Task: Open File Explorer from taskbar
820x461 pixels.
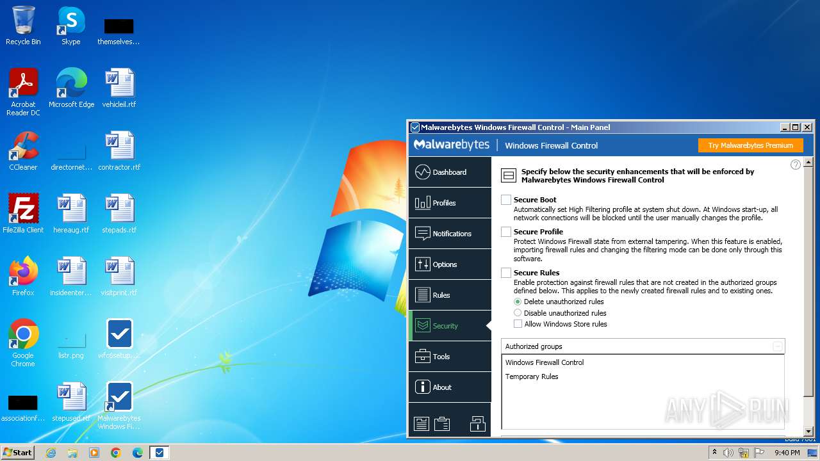Action: click(72, 453)
